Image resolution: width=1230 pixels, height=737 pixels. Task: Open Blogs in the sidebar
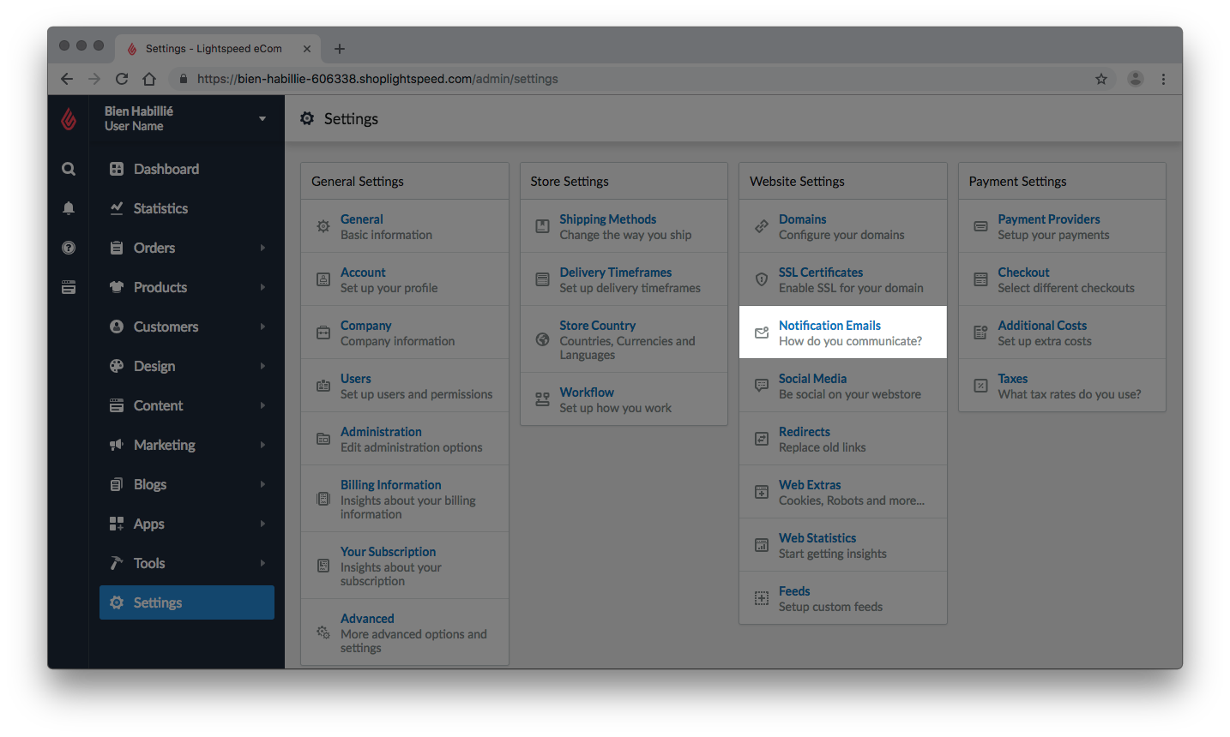click(150, 484)
